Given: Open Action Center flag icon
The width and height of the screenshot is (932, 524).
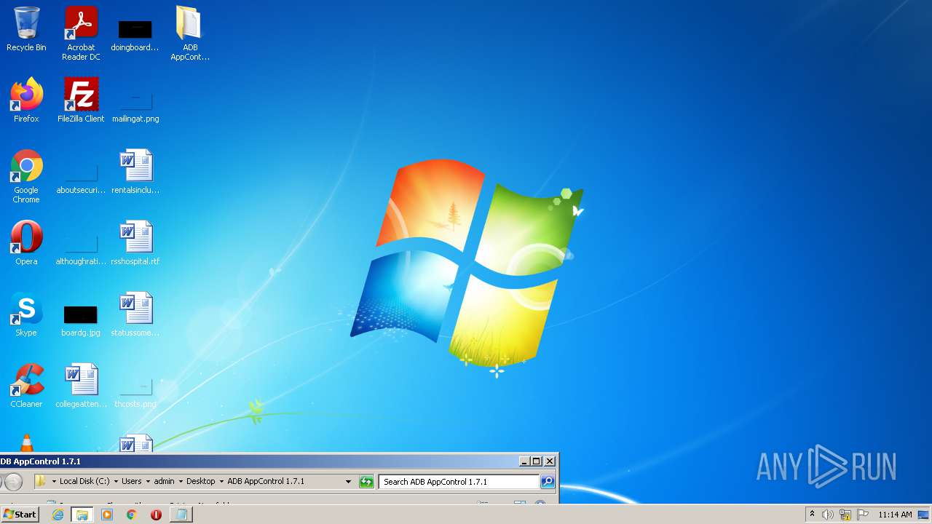Looking at the screenshot, I should (x=863, y=515).
